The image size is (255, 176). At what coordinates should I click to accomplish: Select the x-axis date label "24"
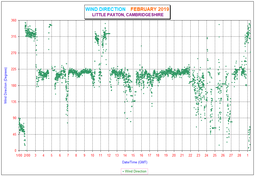[207, 155]
